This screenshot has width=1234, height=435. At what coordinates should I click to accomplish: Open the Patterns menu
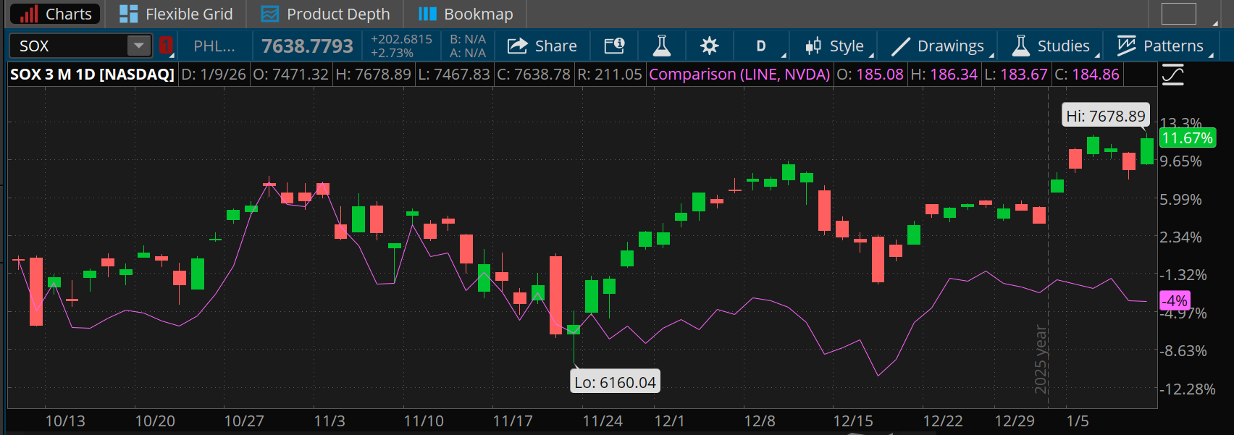(1161, 46)
